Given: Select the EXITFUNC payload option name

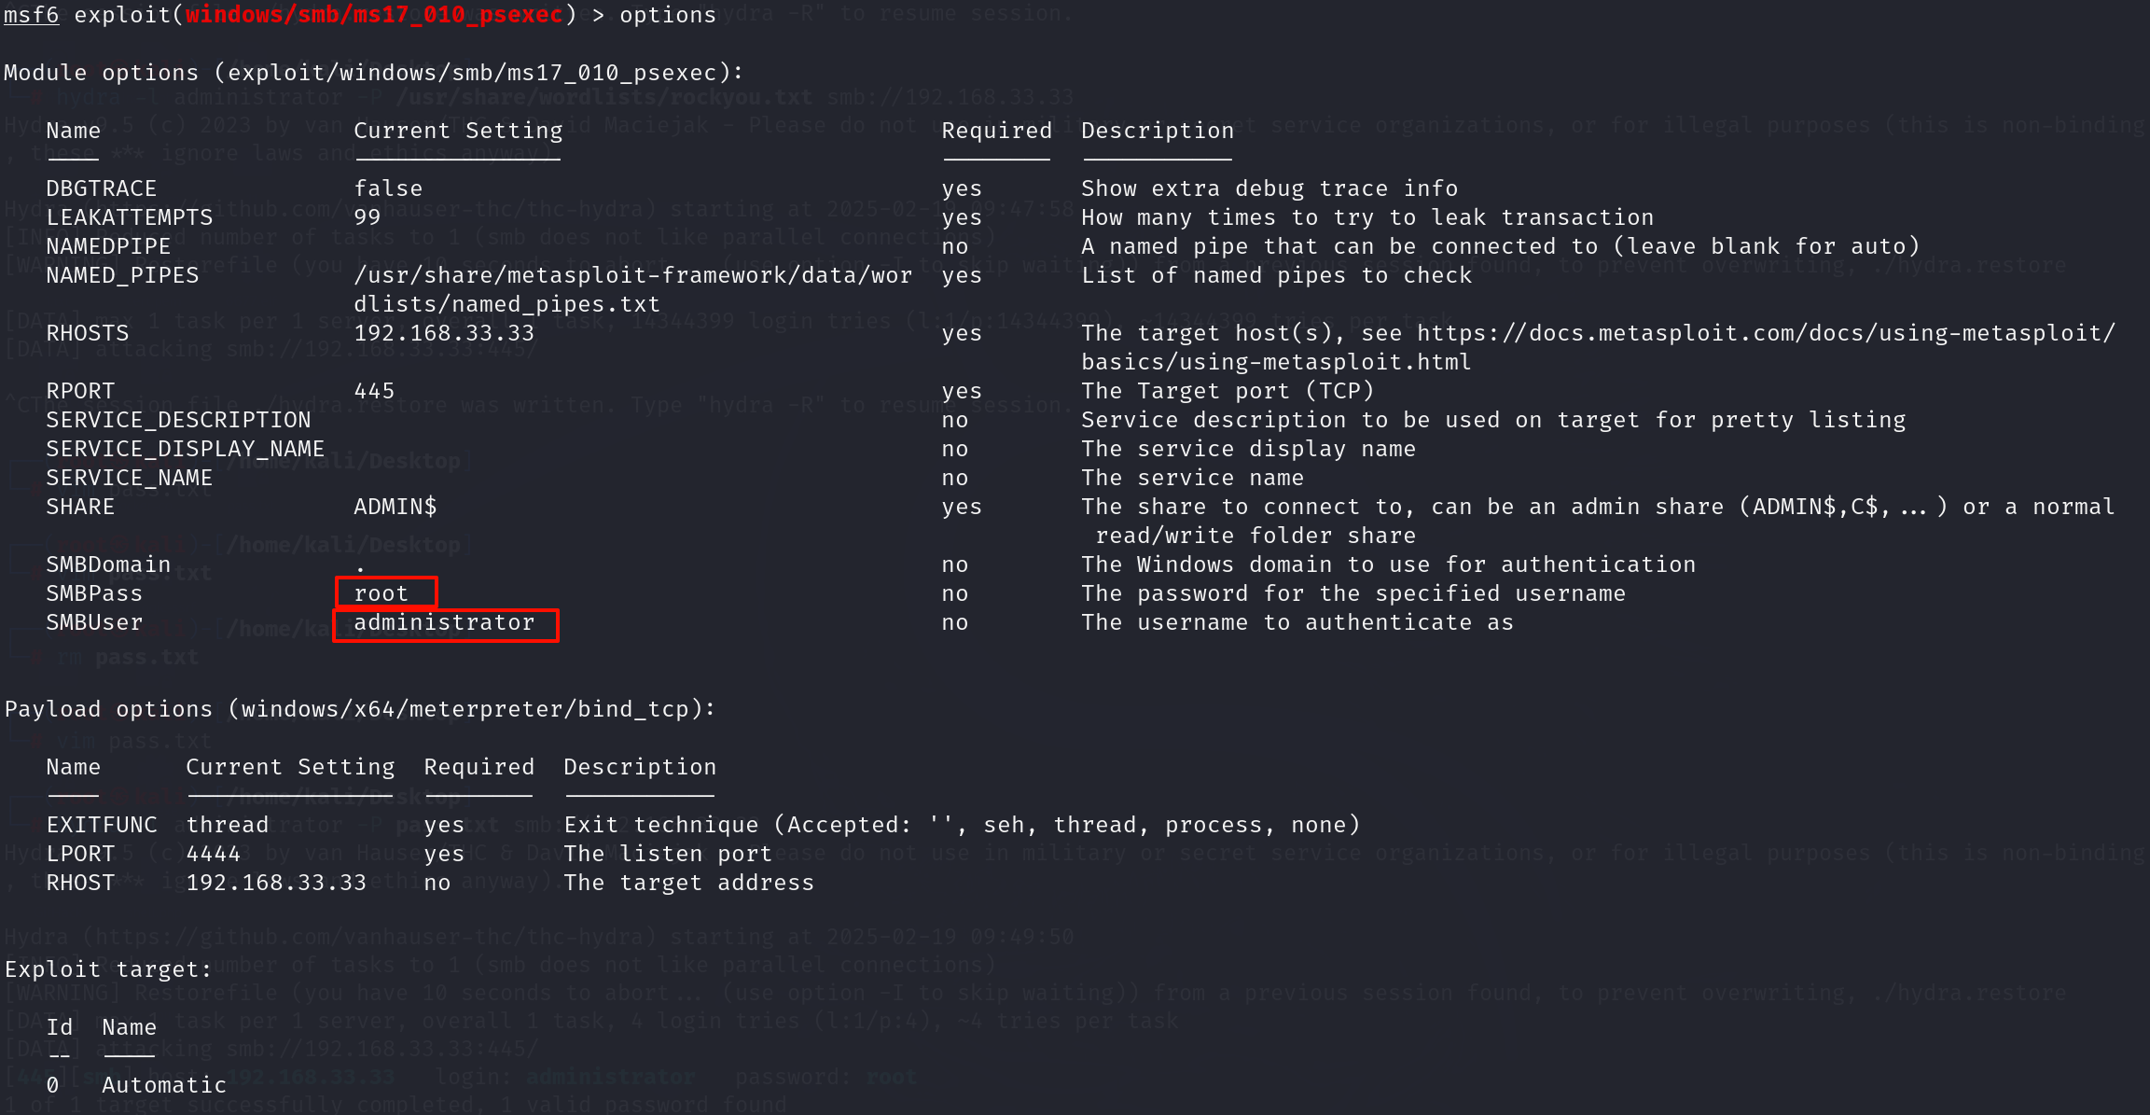Looking at the screenshot, I should tap(102, 825).
